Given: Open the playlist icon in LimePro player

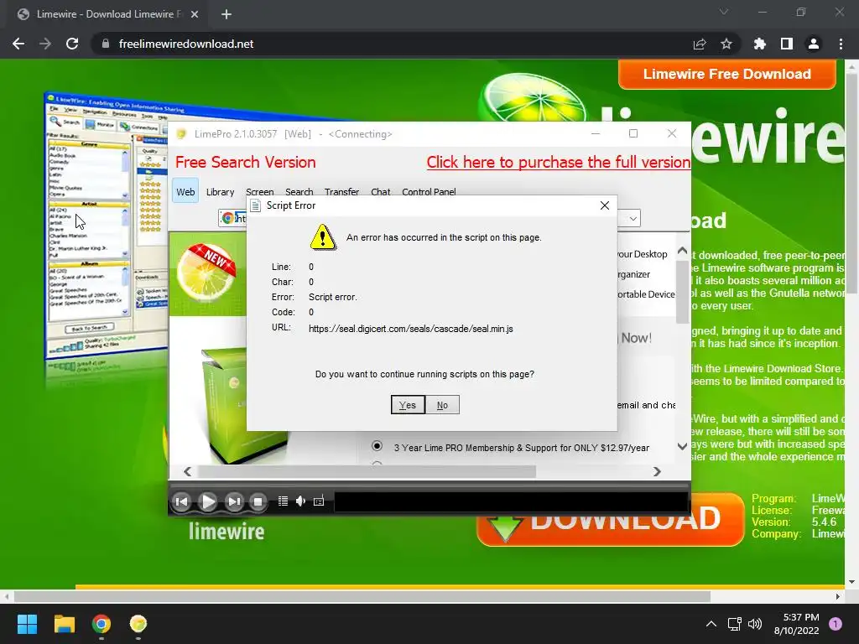Looking at the screenshot, I should 283,501.
